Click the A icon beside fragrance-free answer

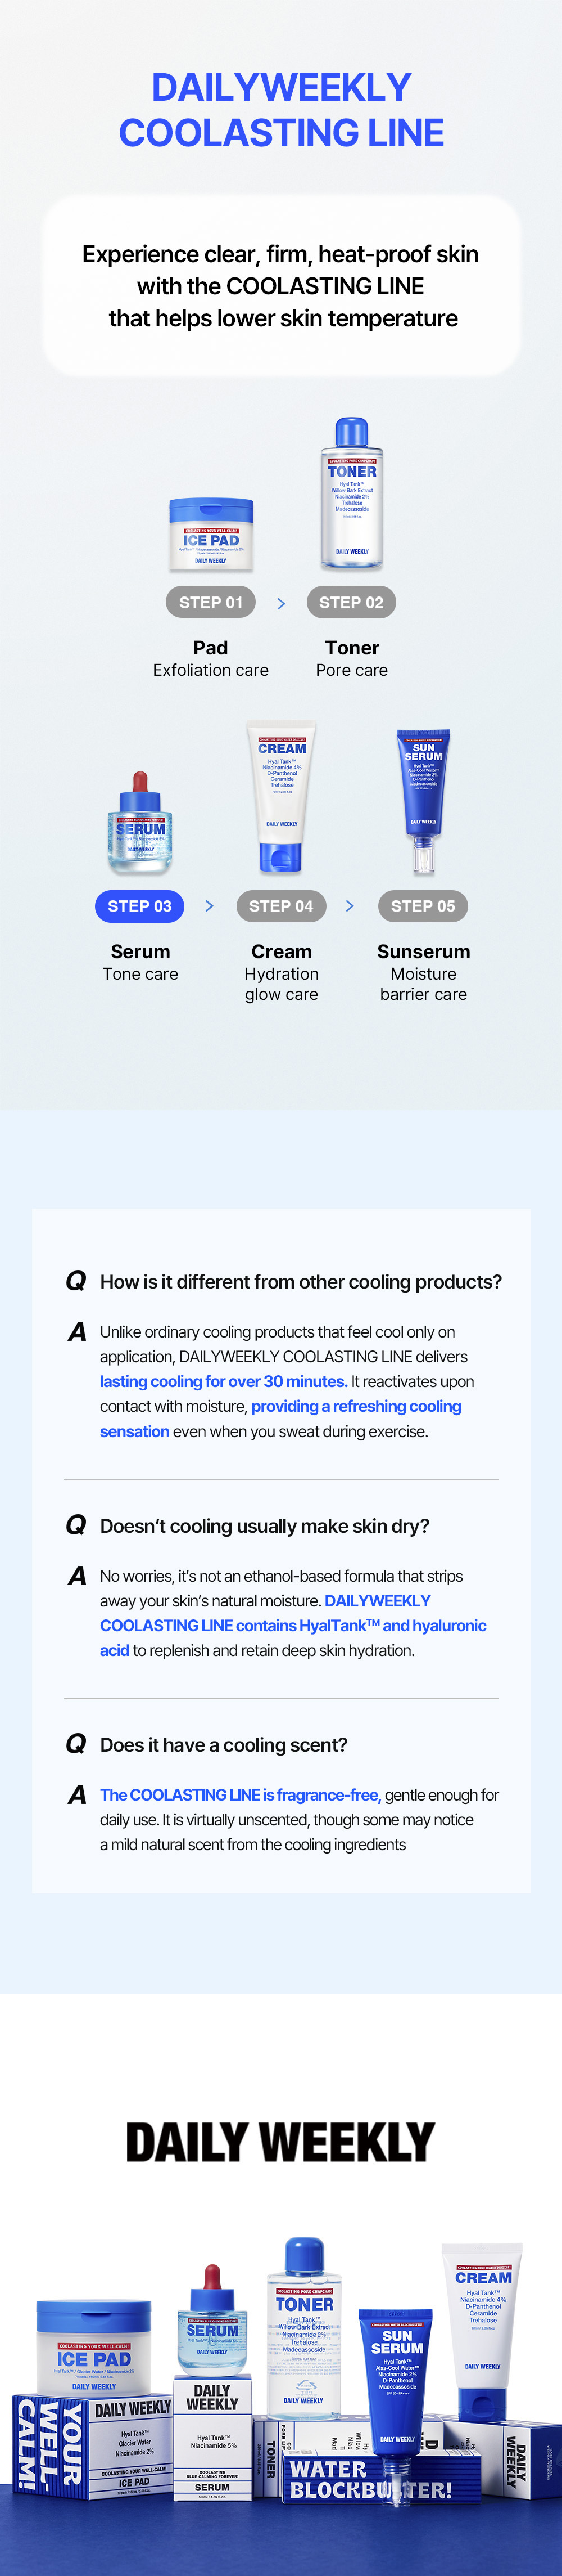[x=77, y=1795]
